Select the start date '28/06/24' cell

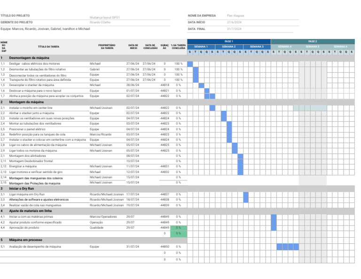click(133, 85)
